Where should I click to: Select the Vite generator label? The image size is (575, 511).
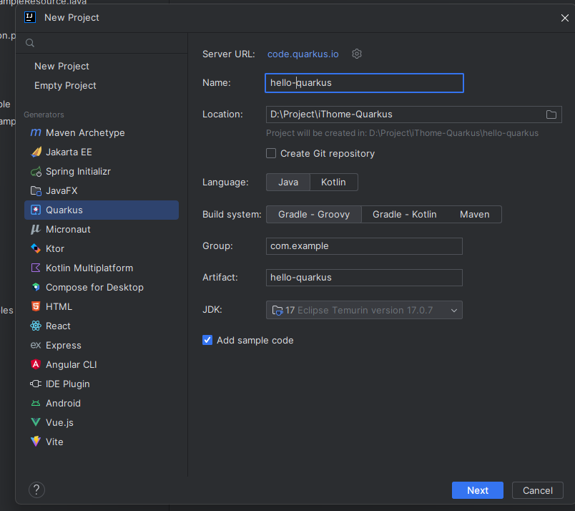(54, 442)
